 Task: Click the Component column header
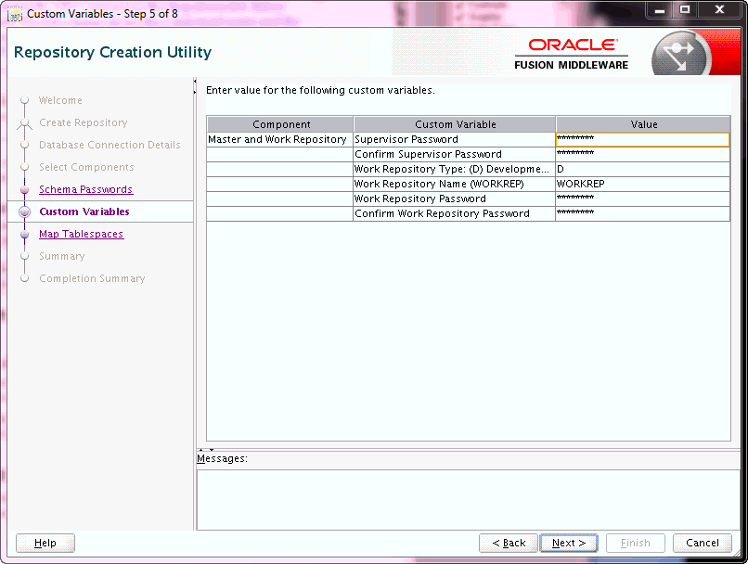[280, 124]
